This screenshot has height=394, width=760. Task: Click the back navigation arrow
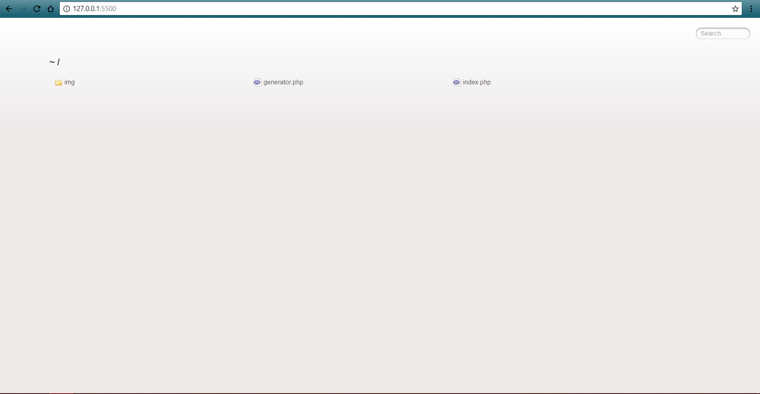tap(9, 9)
